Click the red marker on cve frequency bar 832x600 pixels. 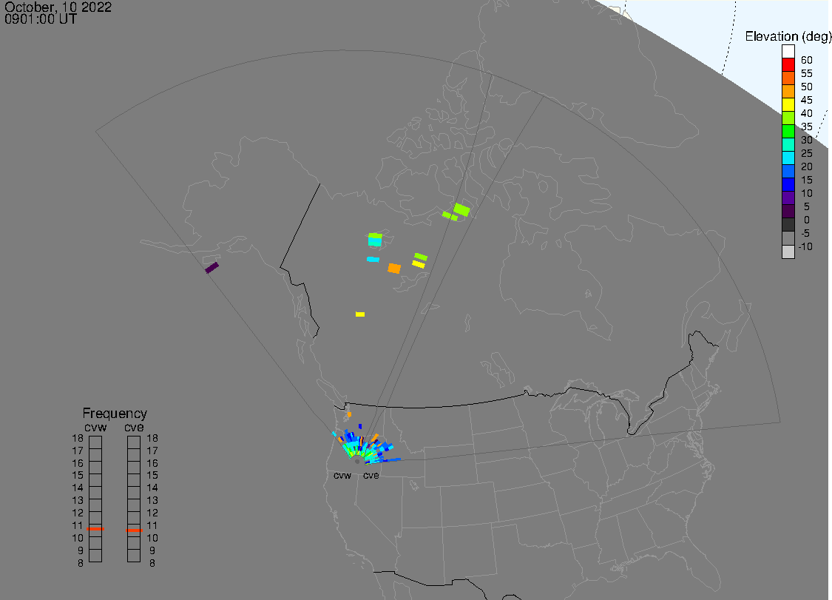(135, 530)
